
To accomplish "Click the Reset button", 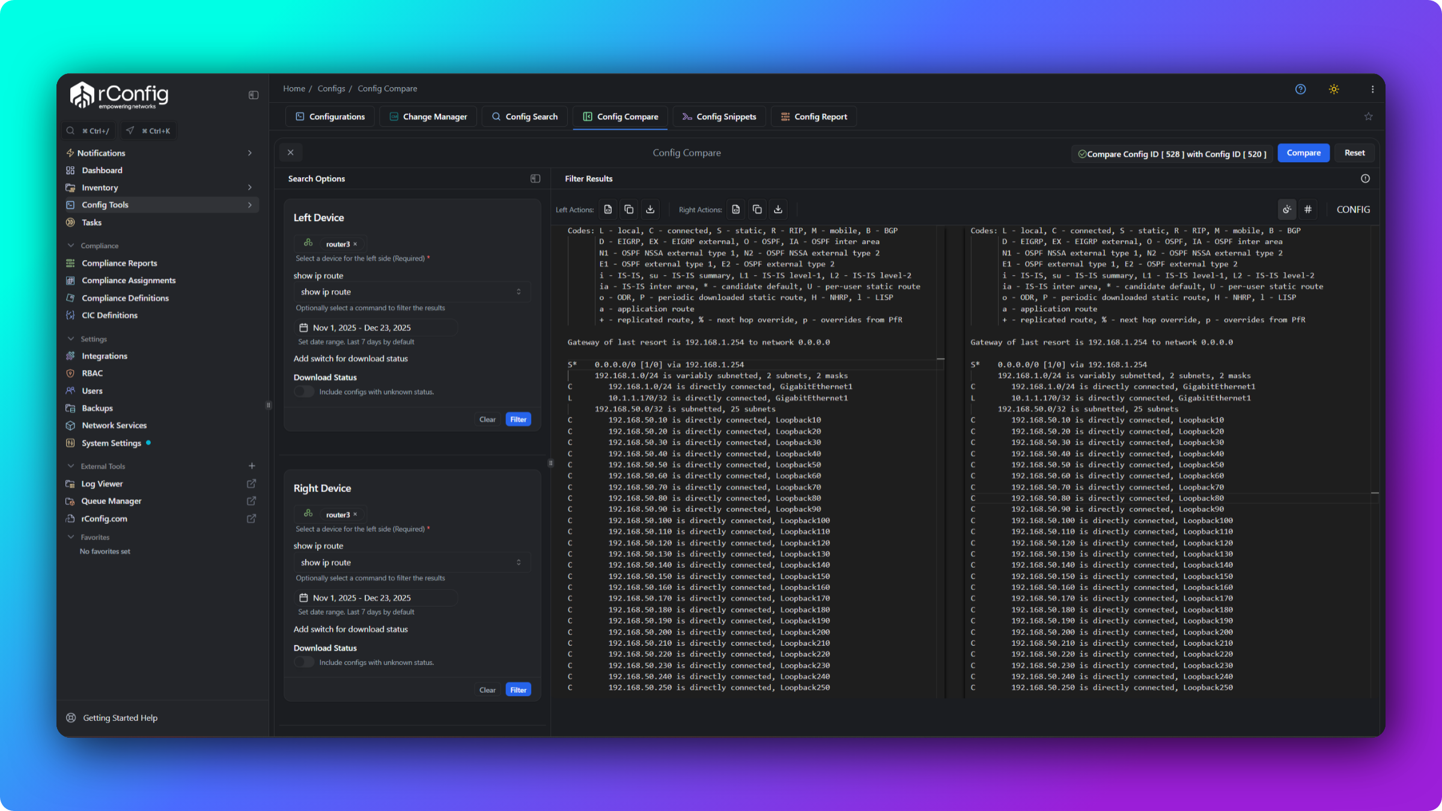I will 1354,153.
